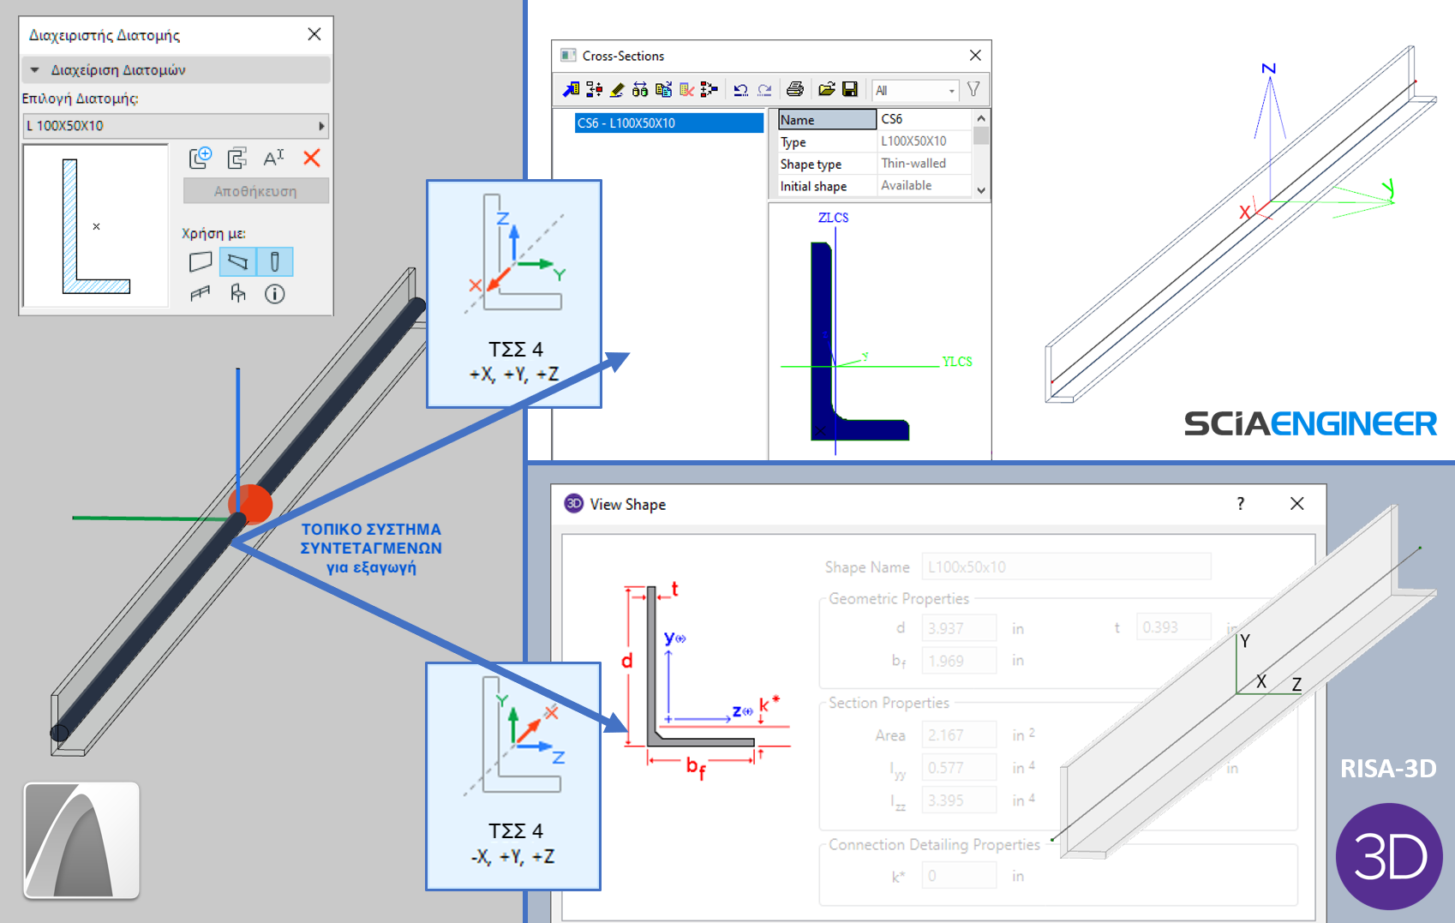Screen dimensions: 1455x923
Task: Open the L 100X50X10 profile selector
Action: tap(176, 125)
